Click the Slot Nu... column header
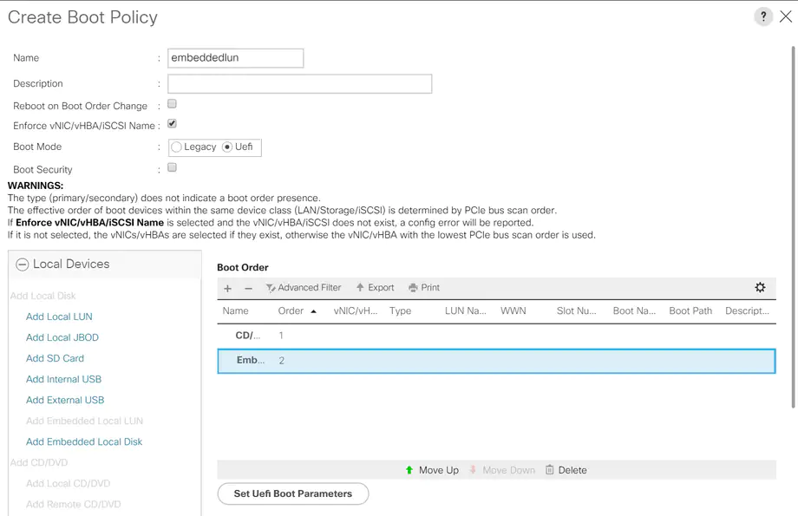This screenshot has width=798, height=516. coord(576,311)
